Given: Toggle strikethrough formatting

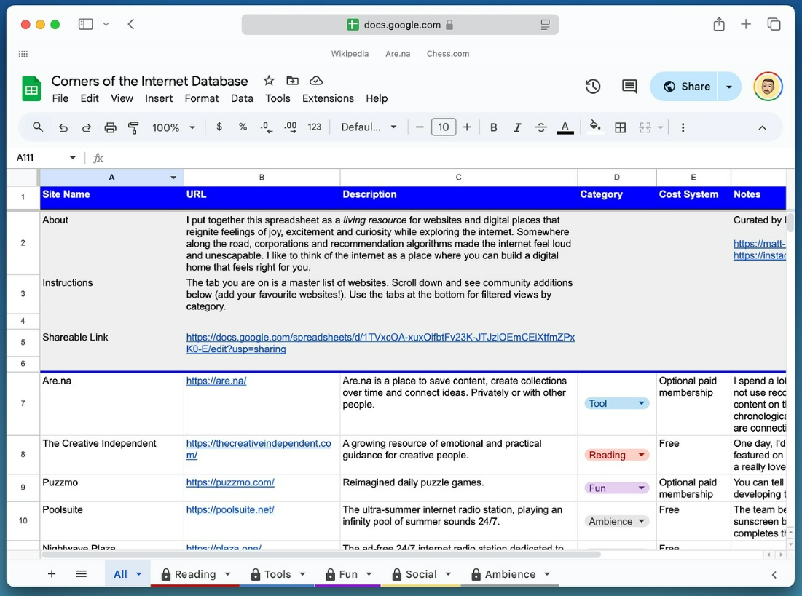Looking at the screenshot, I should tap(540, 127).
